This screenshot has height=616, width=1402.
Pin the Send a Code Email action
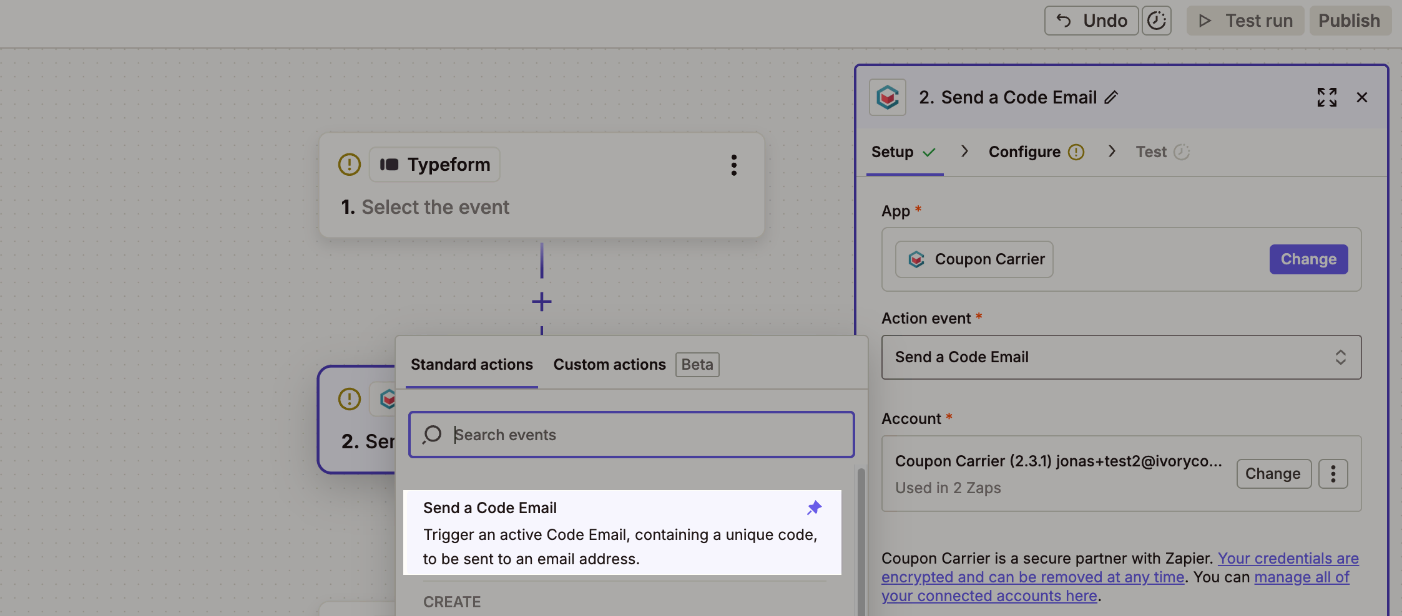tap(814, 508)
